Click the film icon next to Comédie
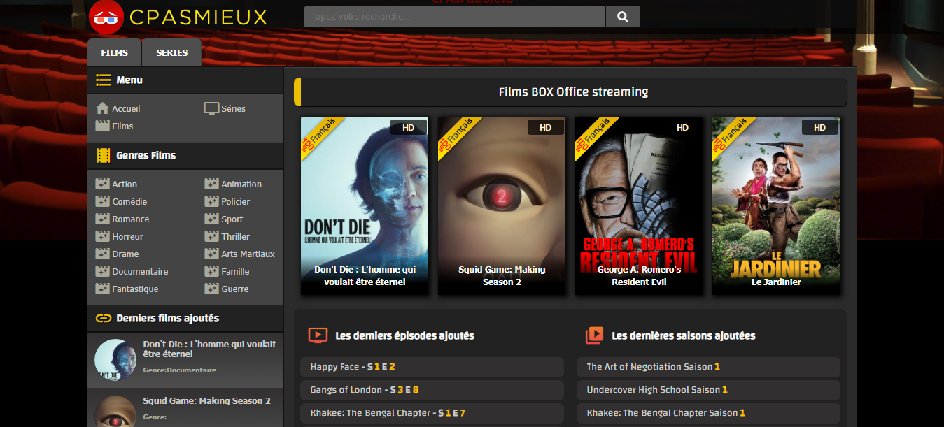The width and height of the screenshot is (944, 427). point(102,201)
